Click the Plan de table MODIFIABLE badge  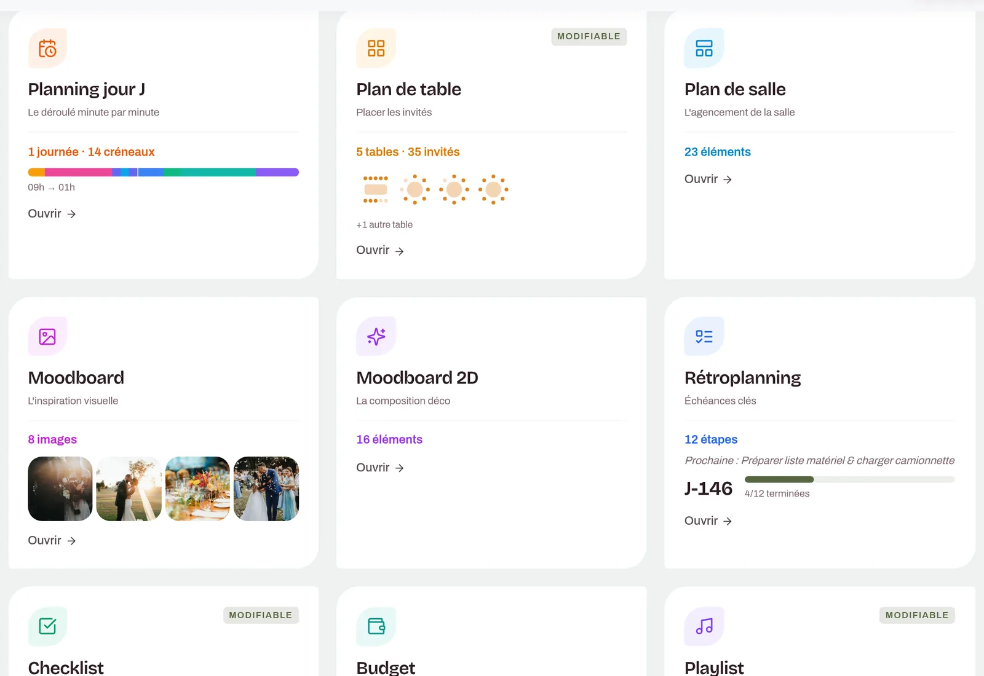point(589,36)
